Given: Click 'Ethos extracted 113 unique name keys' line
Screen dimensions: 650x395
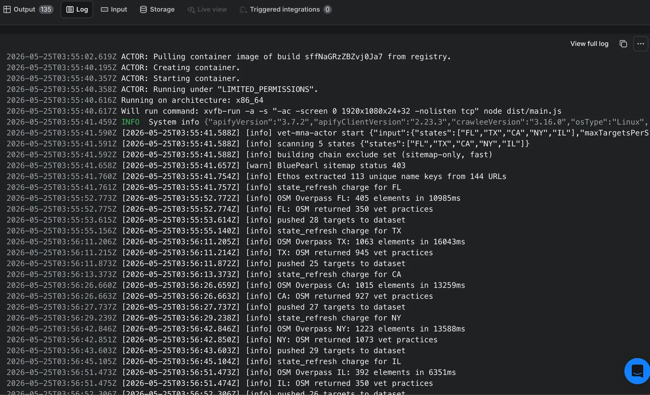Looking at the screenshot, I should point(256,176).
